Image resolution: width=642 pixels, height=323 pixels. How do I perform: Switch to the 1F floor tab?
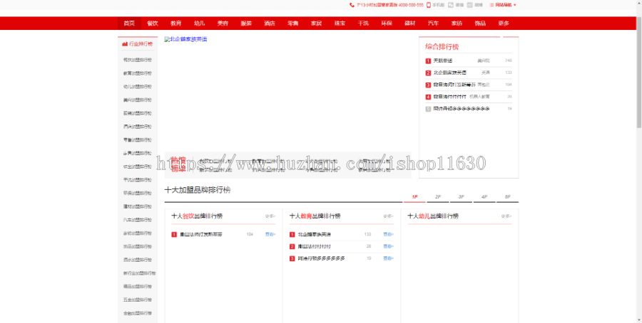click(x=414, y=197)
